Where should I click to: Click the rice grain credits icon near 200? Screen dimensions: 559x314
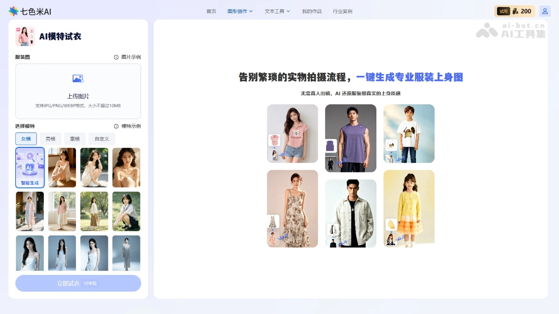[515, 11]
